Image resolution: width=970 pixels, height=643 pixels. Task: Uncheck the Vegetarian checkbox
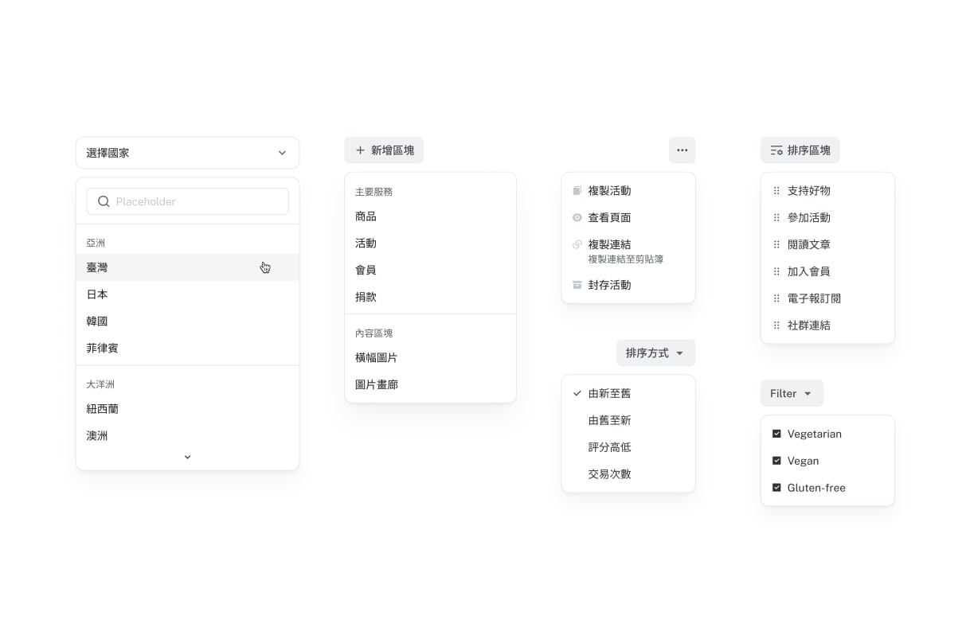point(776,434)
